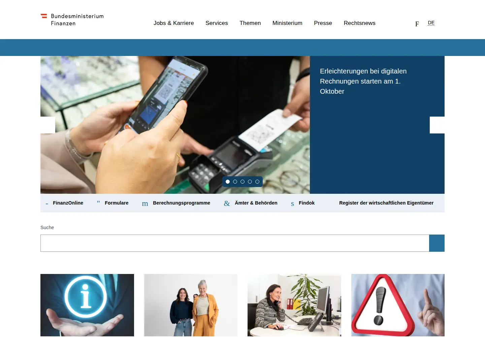Click the Ämter & Behörden icon
This screenshot has width=485, height=337.
[227, 203]
